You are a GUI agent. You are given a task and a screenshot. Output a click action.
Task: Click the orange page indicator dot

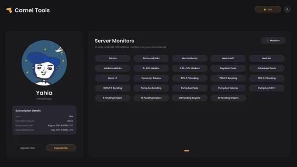(186, 151)
